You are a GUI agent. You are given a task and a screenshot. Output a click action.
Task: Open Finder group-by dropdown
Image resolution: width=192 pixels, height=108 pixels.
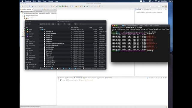(54, 24)
